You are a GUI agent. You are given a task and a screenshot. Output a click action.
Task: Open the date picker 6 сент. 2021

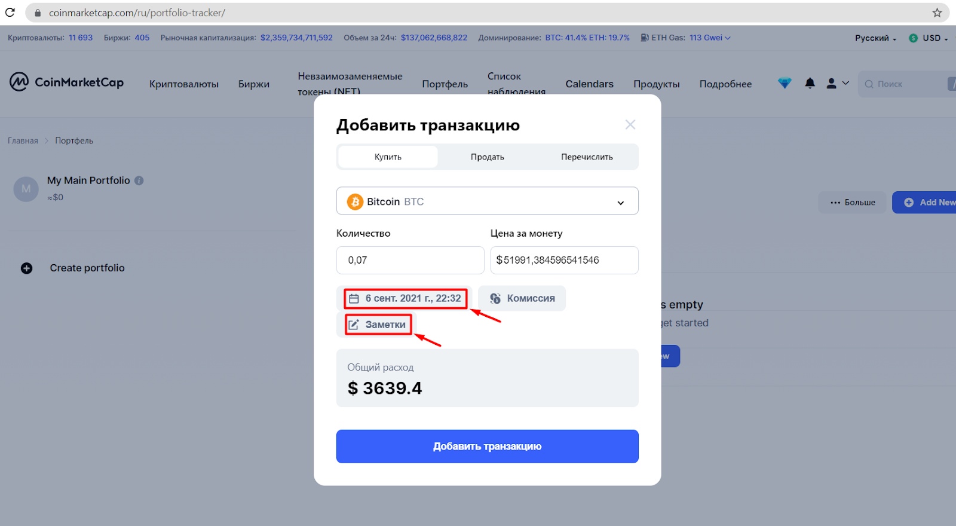[x=405, y=298]
